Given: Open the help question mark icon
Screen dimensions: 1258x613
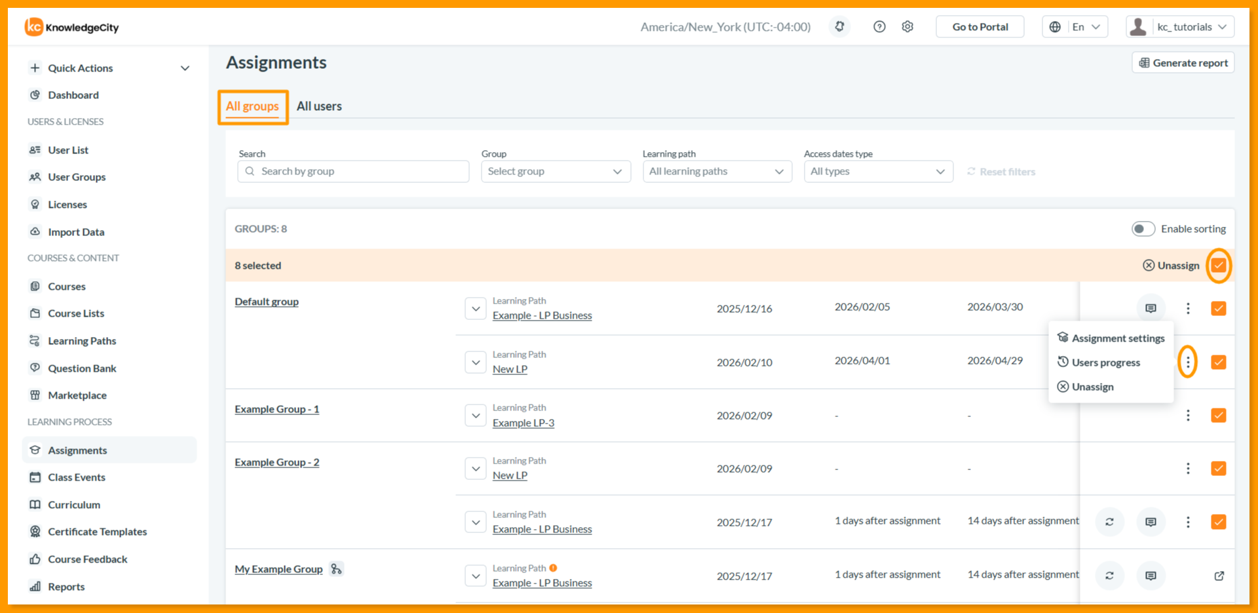Looking at the screenshot, I should pos(879,27).
